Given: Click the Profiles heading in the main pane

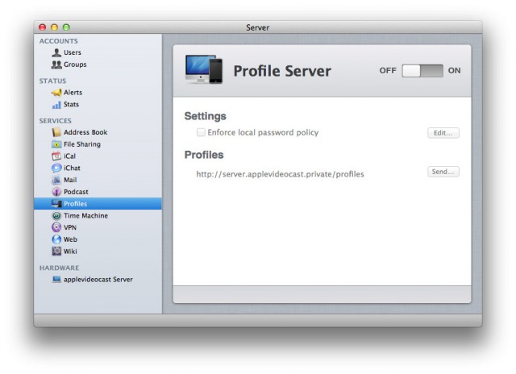Looking at the screenshot, I should [x=204, y=155].
